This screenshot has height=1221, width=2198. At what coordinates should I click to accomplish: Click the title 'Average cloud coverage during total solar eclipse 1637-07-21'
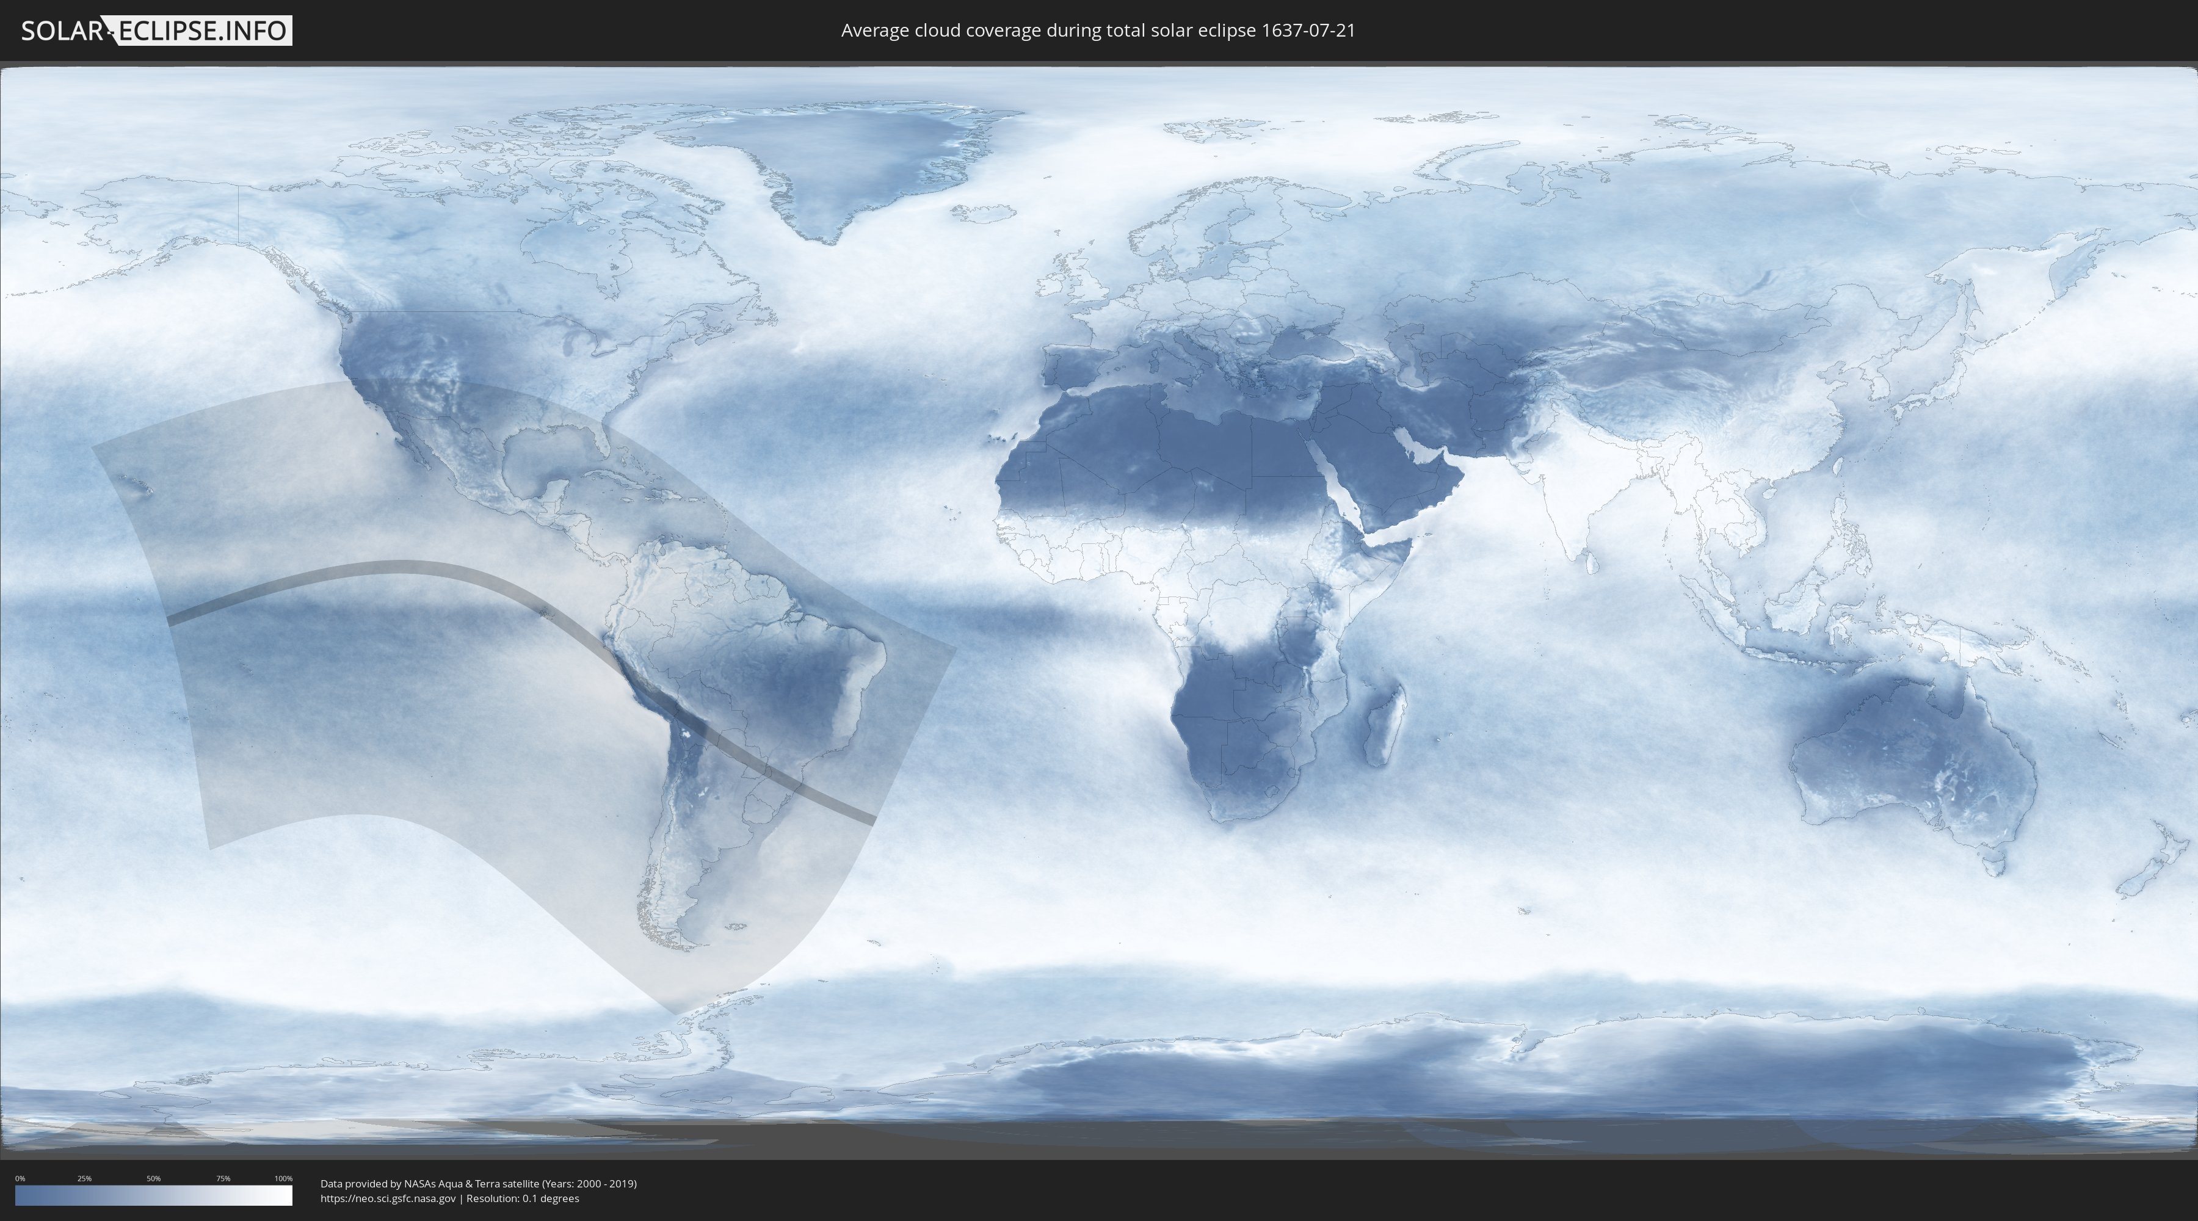(x=1098, y=31)
